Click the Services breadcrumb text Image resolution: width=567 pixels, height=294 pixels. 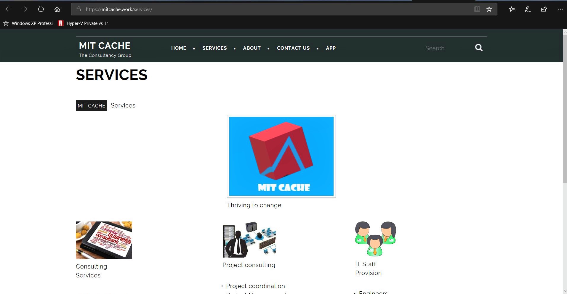123,105
